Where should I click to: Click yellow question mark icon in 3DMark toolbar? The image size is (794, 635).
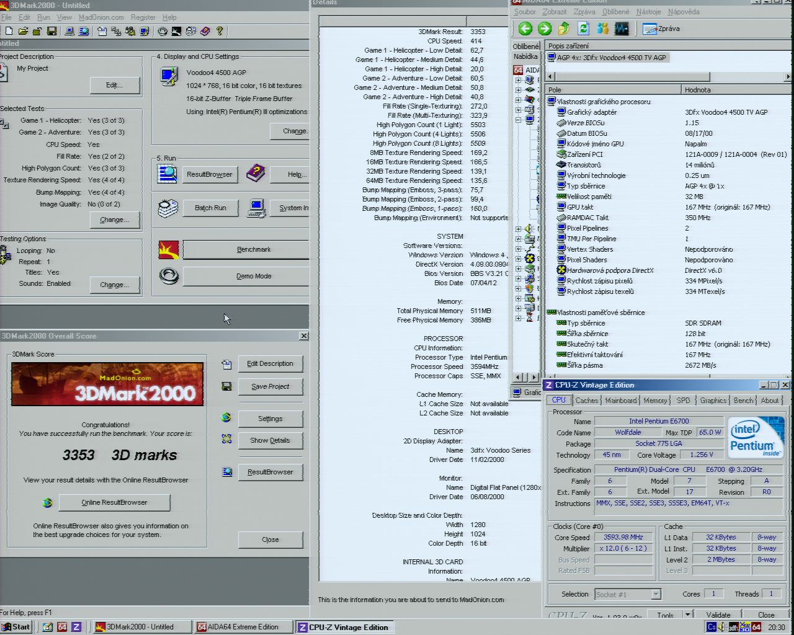219,31
